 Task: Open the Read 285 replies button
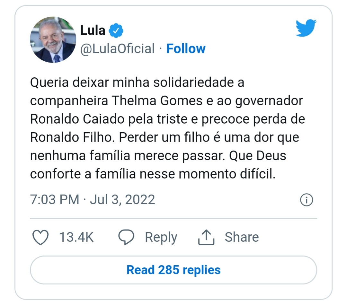tap(173, 270)
